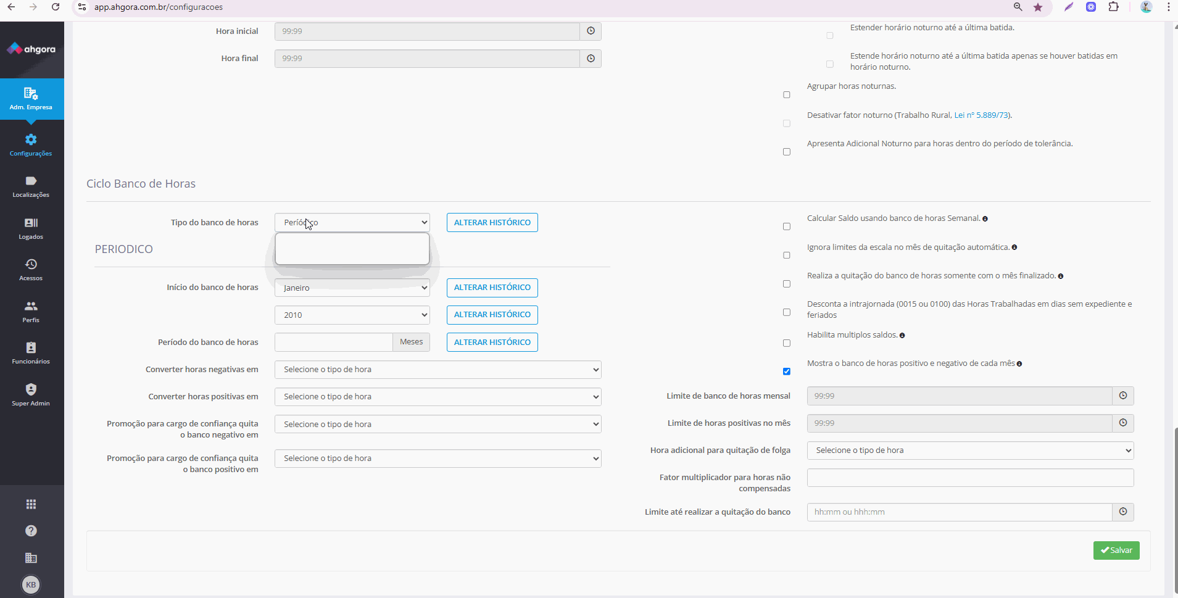
Task: Show info tooltip for Ignora limites da escala
Action: (x=1014, y=247)
